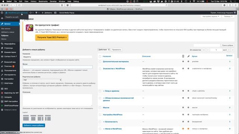Check the Вход в админку row checkbox
The height and width of the screenshot is (134, 239).
(100, 91)
